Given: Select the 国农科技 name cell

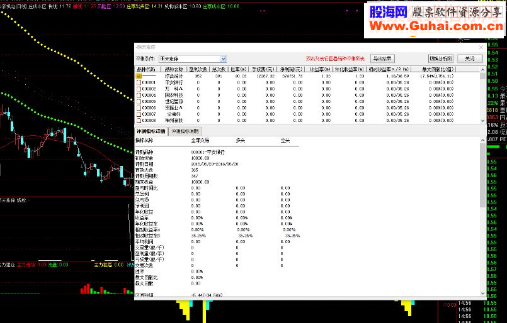Looking at the screenshot, I should (x=174, y=95).
